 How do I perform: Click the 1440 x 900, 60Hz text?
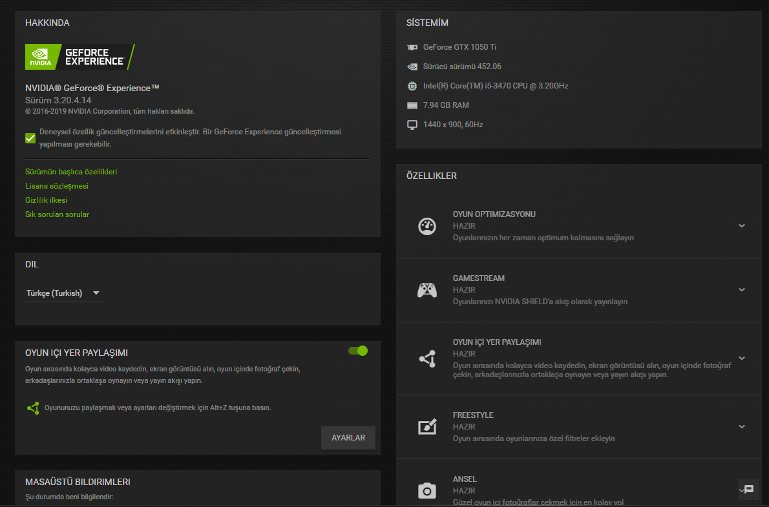[x=452, y=125]
